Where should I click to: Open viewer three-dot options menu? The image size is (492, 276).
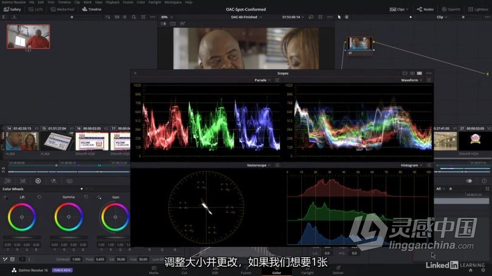(330, 17)
